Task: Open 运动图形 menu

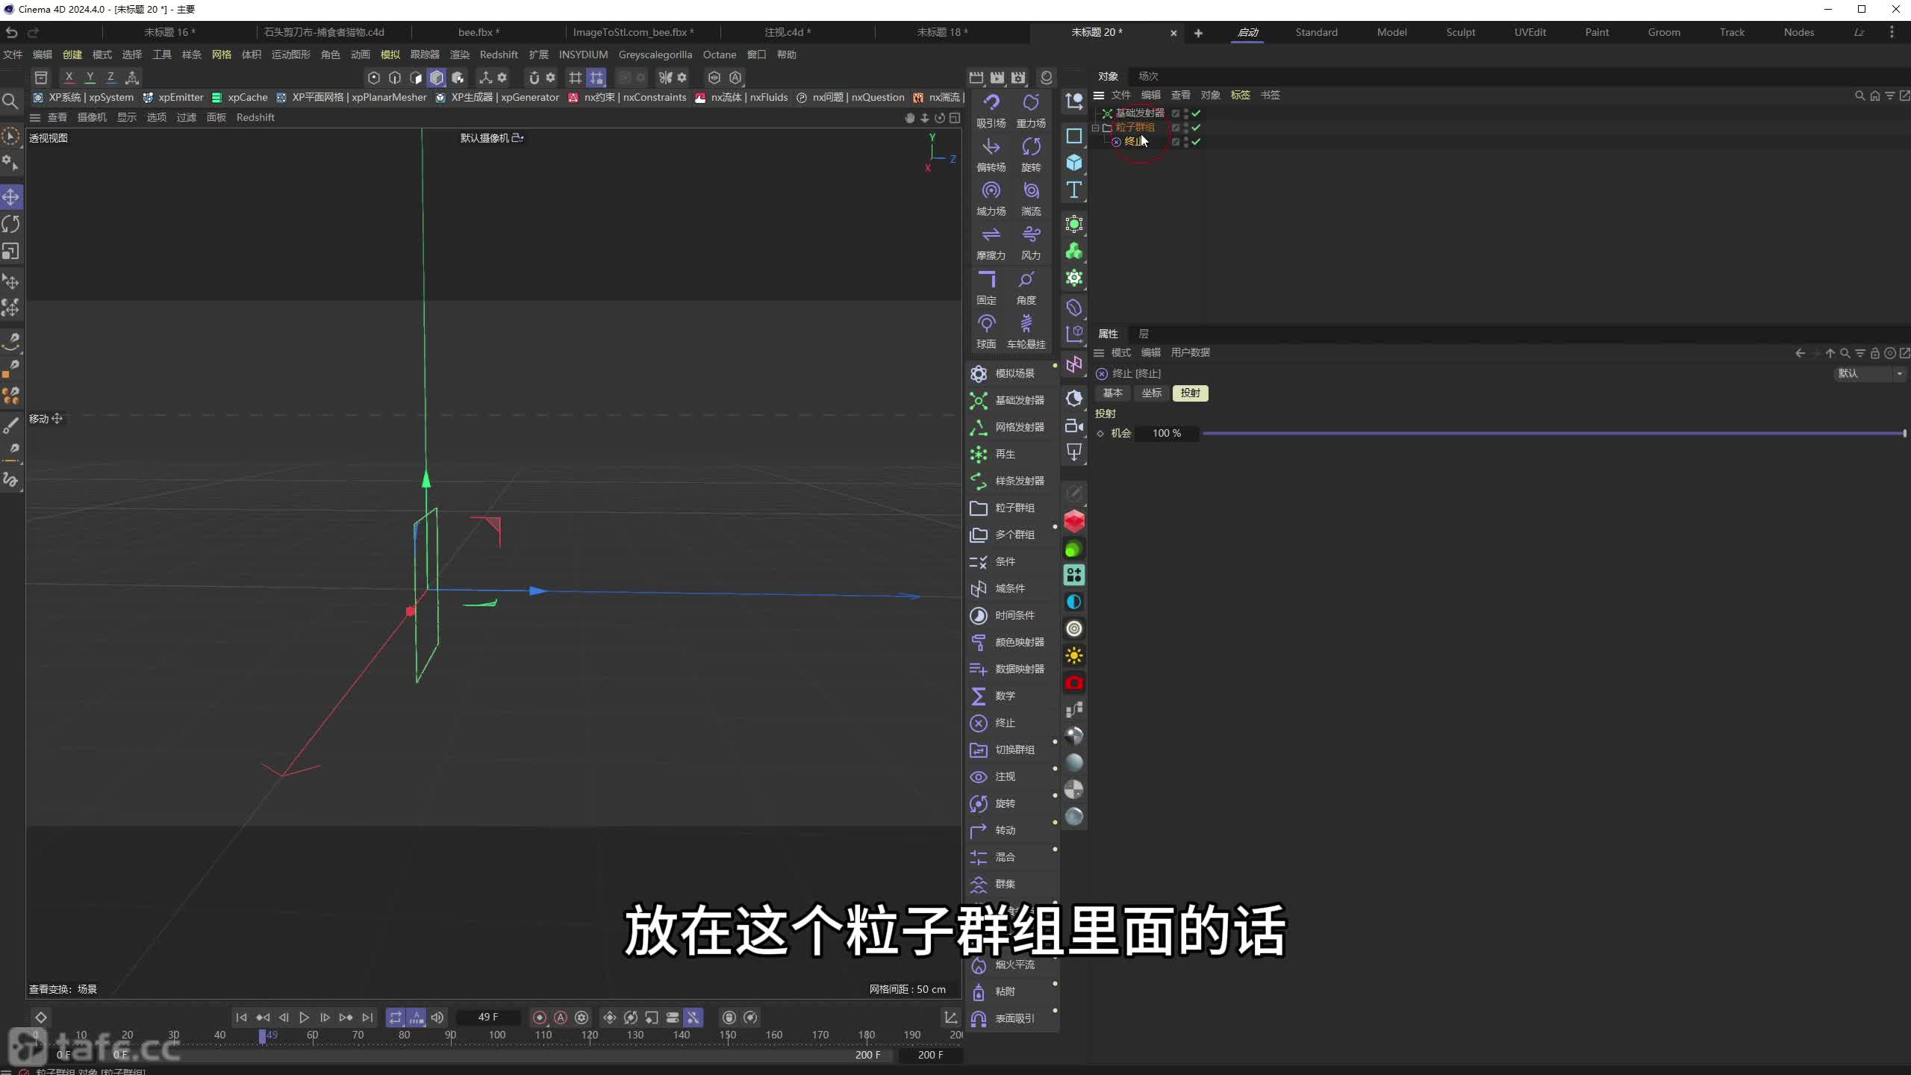Action: click(x=290, y=54)
